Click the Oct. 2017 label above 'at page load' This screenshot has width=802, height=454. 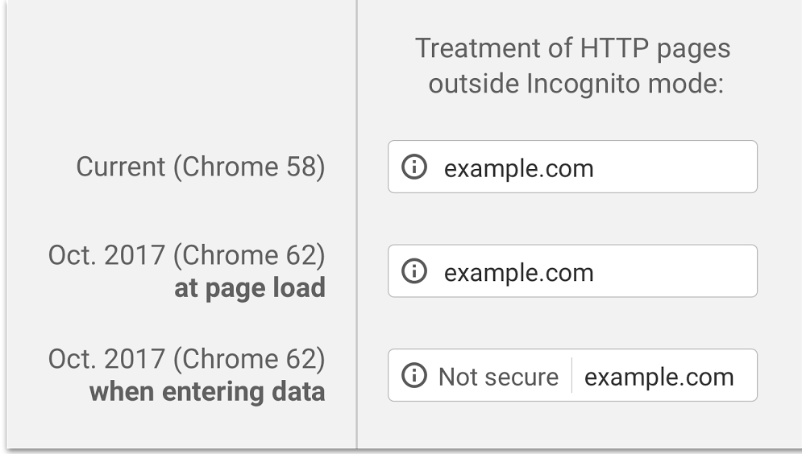coord(187,255)
